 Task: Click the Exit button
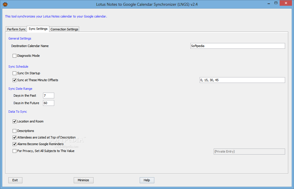point(15,180)
